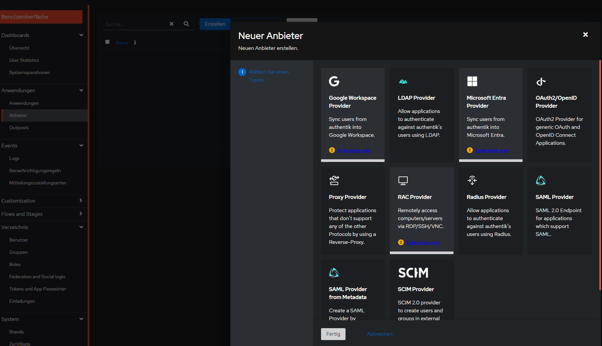The image size is (602, 346).
Task: Click the Wählen Sie einen Typen step
Action: coord(269,76)
